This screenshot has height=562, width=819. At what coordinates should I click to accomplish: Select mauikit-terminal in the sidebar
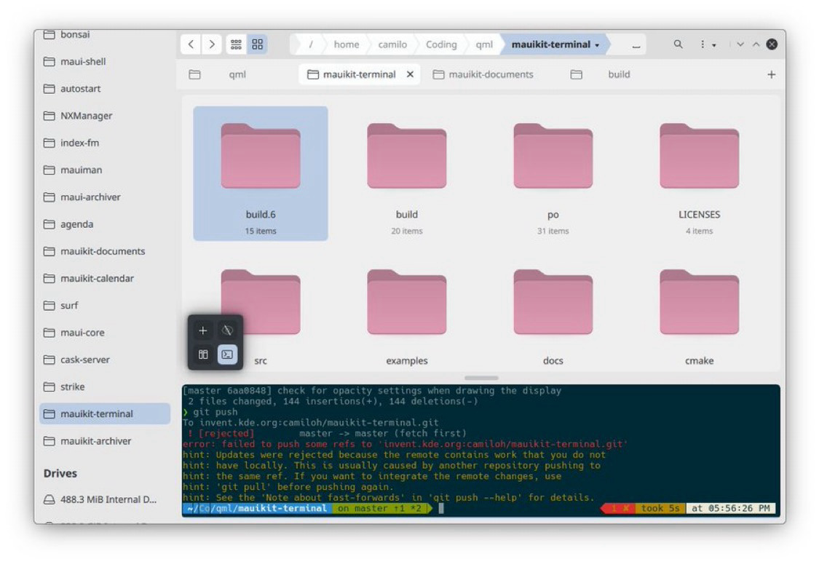[105, 414]
